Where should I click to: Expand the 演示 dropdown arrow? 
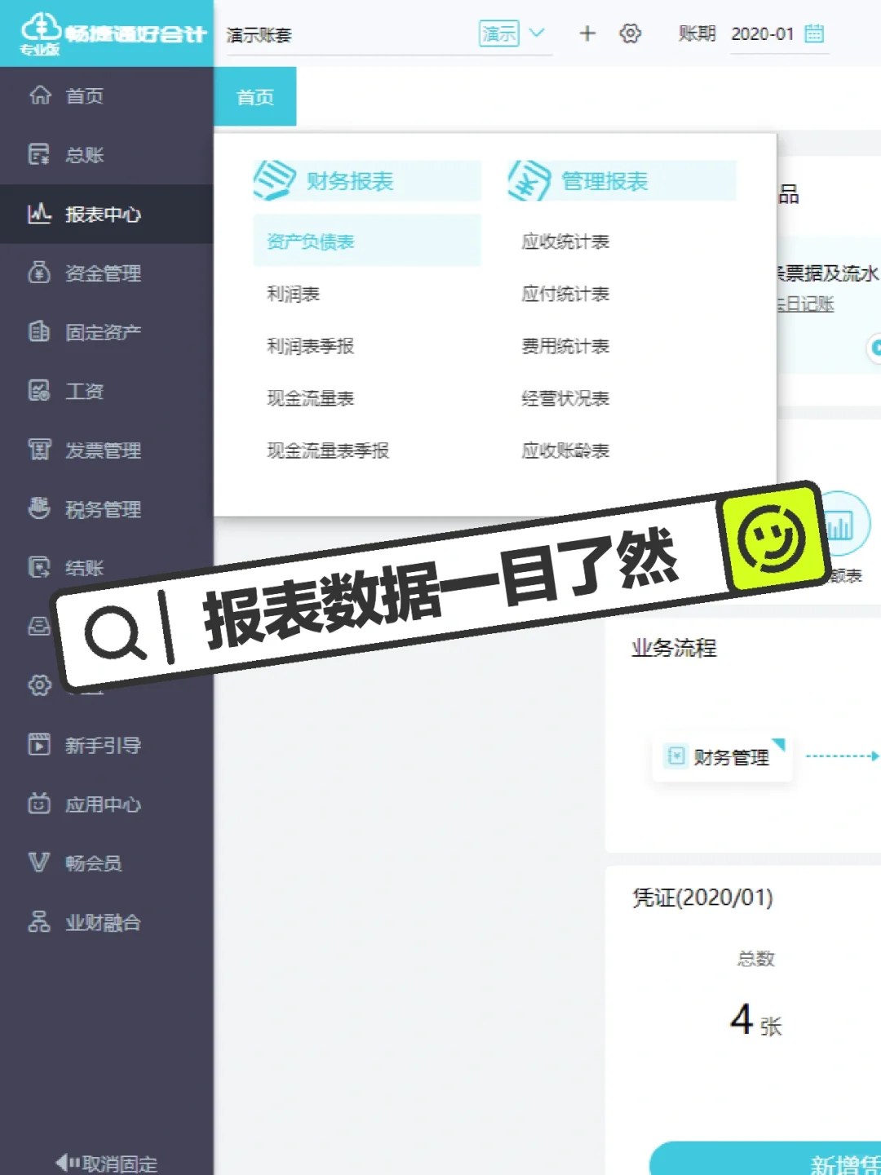(x=537, y=34)
